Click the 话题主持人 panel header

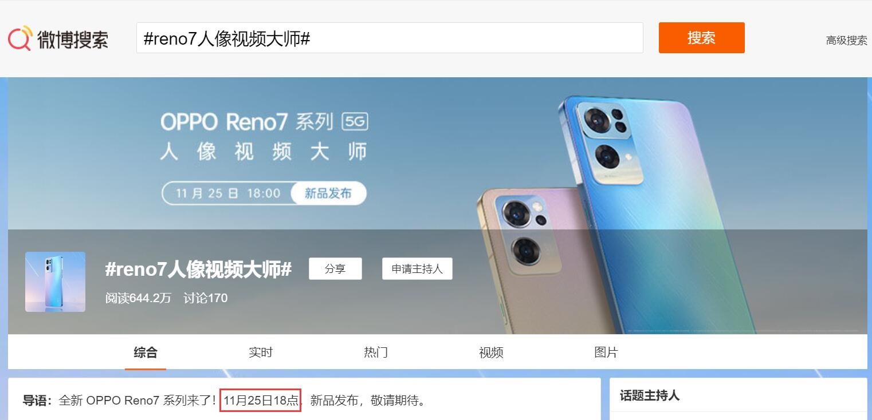click(x=650, y=395)
